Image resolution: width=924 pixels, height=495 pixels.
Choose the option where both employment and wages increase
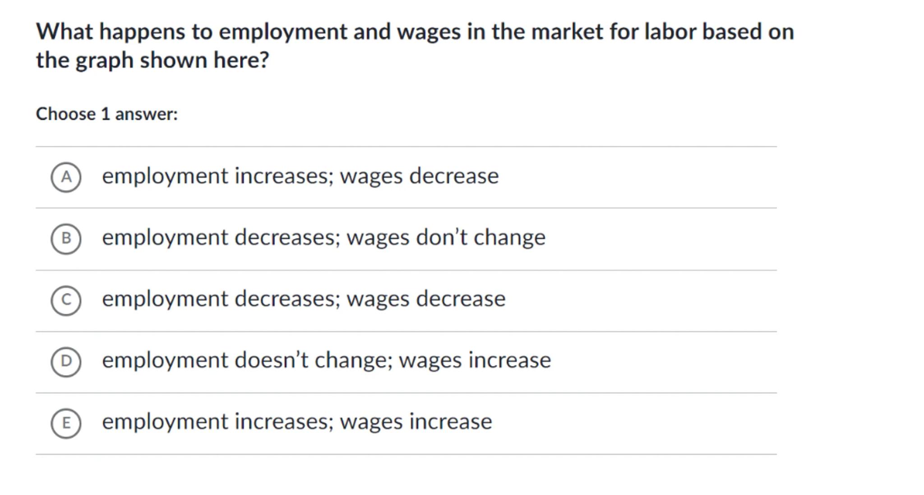pos(297,422)
